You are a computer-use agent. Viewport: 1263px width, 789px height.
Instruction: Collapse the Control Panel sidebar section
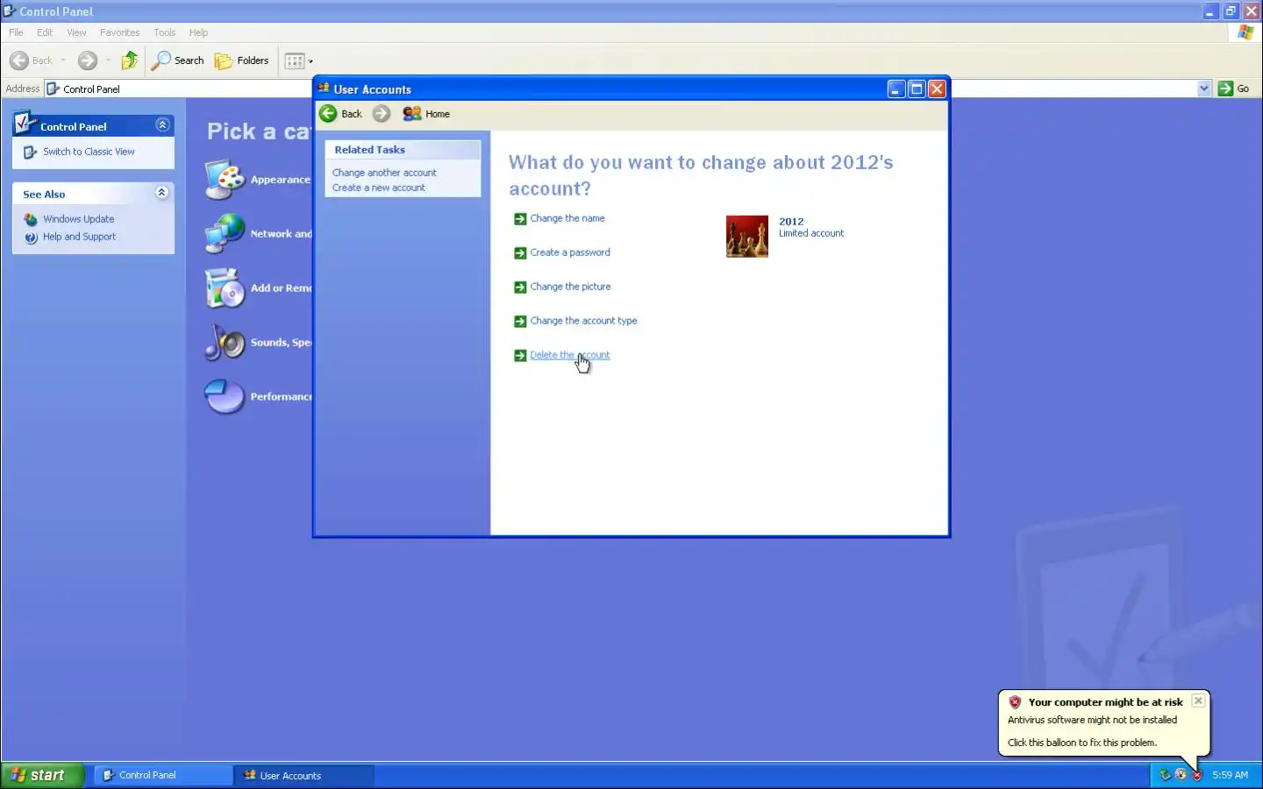[x=162, y=125]
